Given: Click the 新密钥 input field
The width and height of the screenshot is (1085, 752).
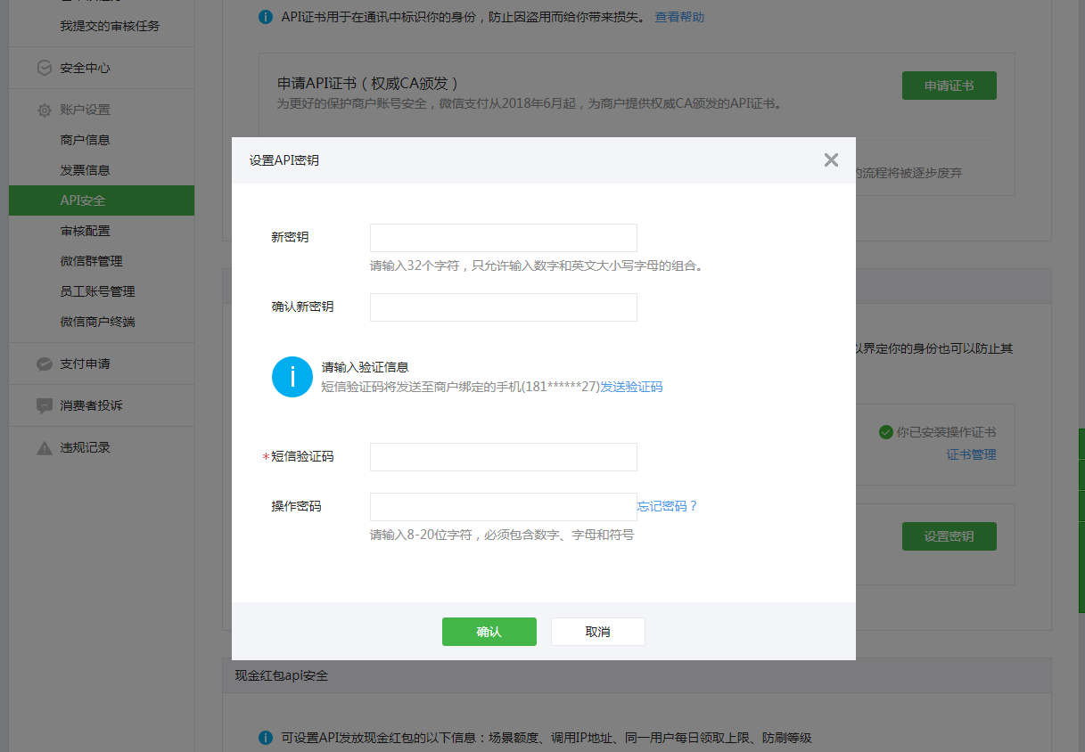Looking at the screenshot, I should point(504,238).
